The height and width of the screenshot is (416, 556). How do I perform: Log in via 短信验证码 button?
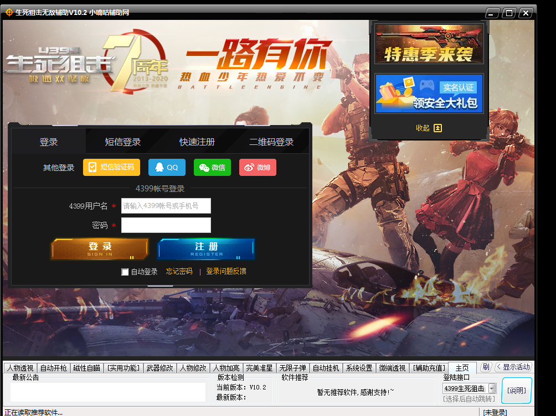[x=111, y=167]
